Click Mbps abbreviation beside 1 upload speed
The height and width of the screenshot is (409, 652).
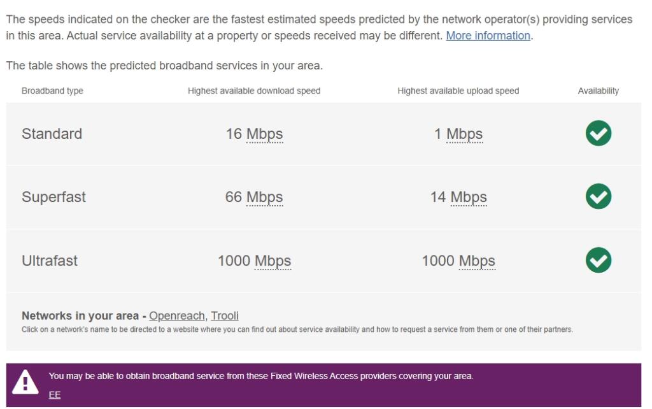click(x=464, y=134)
